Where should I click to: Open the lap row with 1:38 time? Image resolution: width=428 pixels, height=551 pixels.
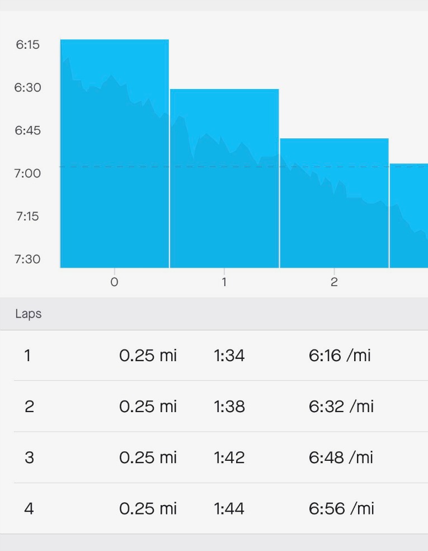pos(229,407)
